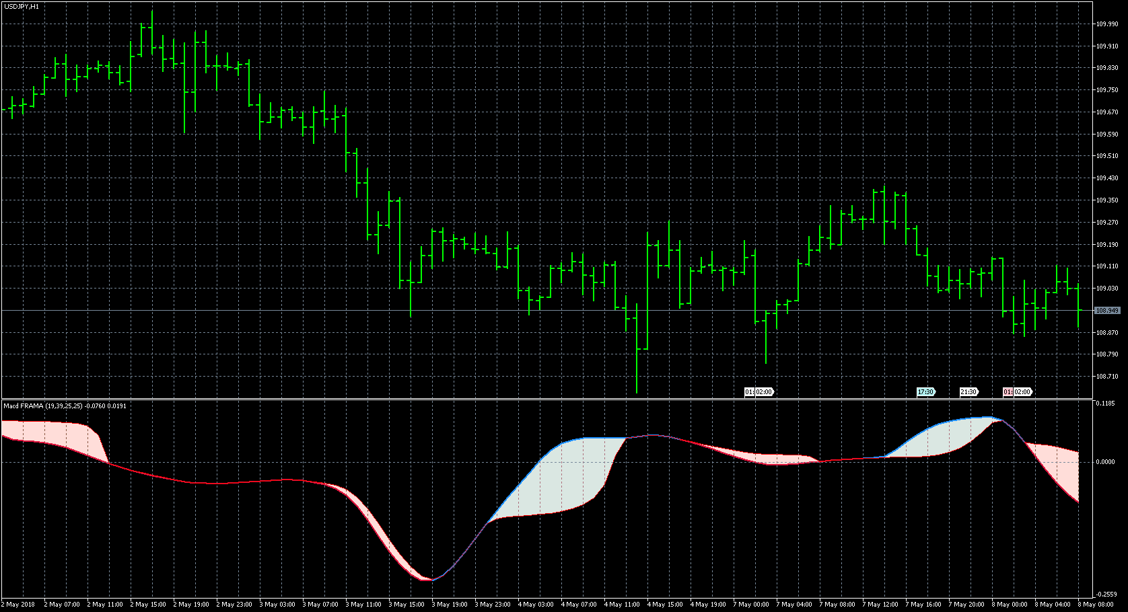Click the cyan 17:30 event marker
1128x612 pixels.
[926, 391]
